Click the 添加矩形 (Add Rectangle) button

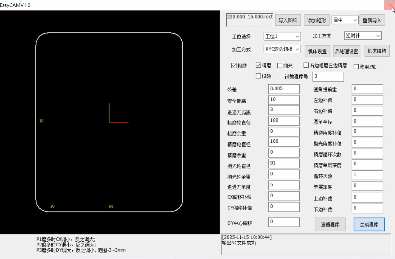[316, 20]
